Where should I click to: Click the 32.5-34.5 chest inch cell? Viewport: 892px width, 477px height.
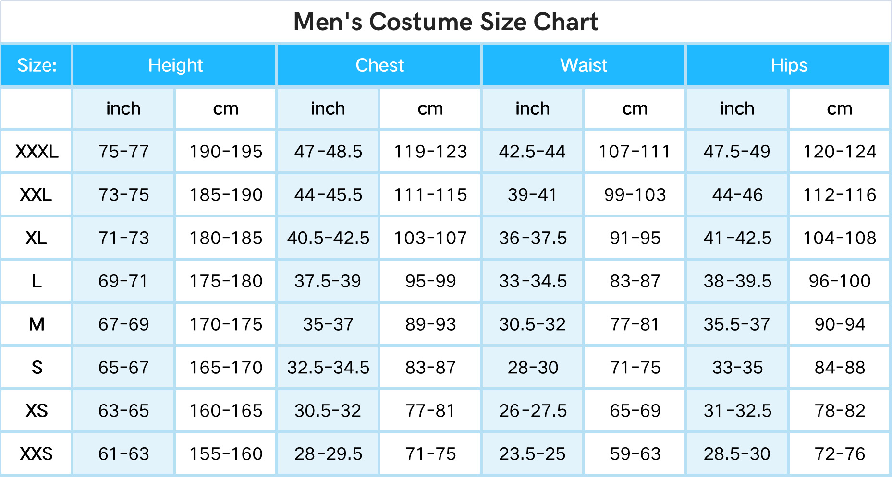coord(328,368)
